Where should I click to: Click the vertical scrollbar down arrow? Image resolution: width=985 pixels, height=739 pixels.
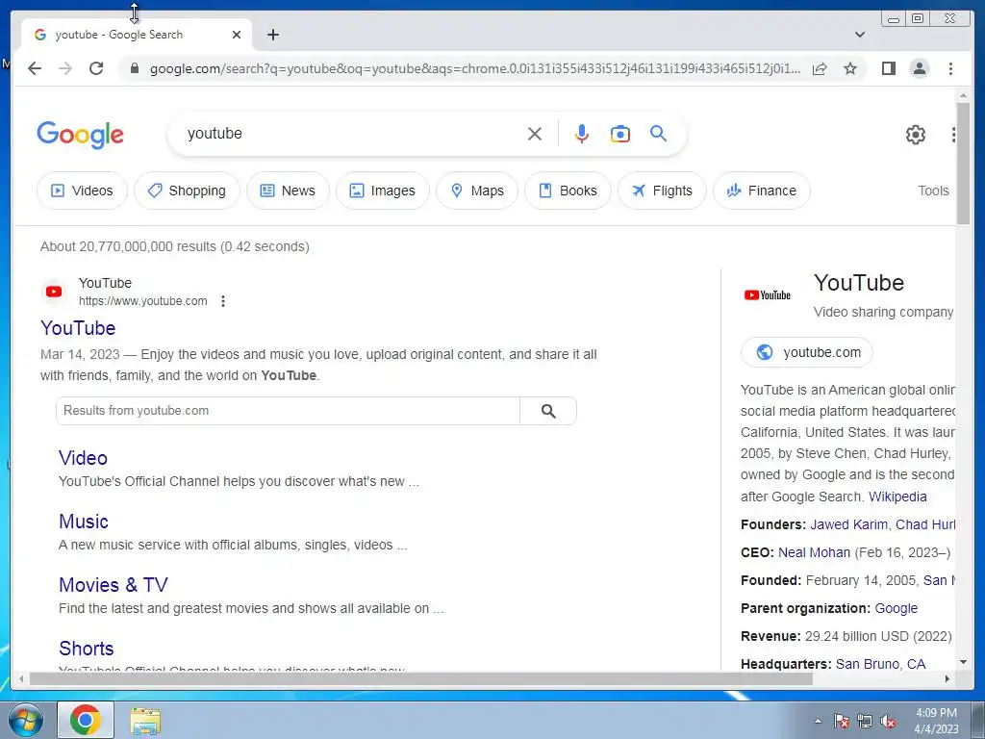coord(963,662)
